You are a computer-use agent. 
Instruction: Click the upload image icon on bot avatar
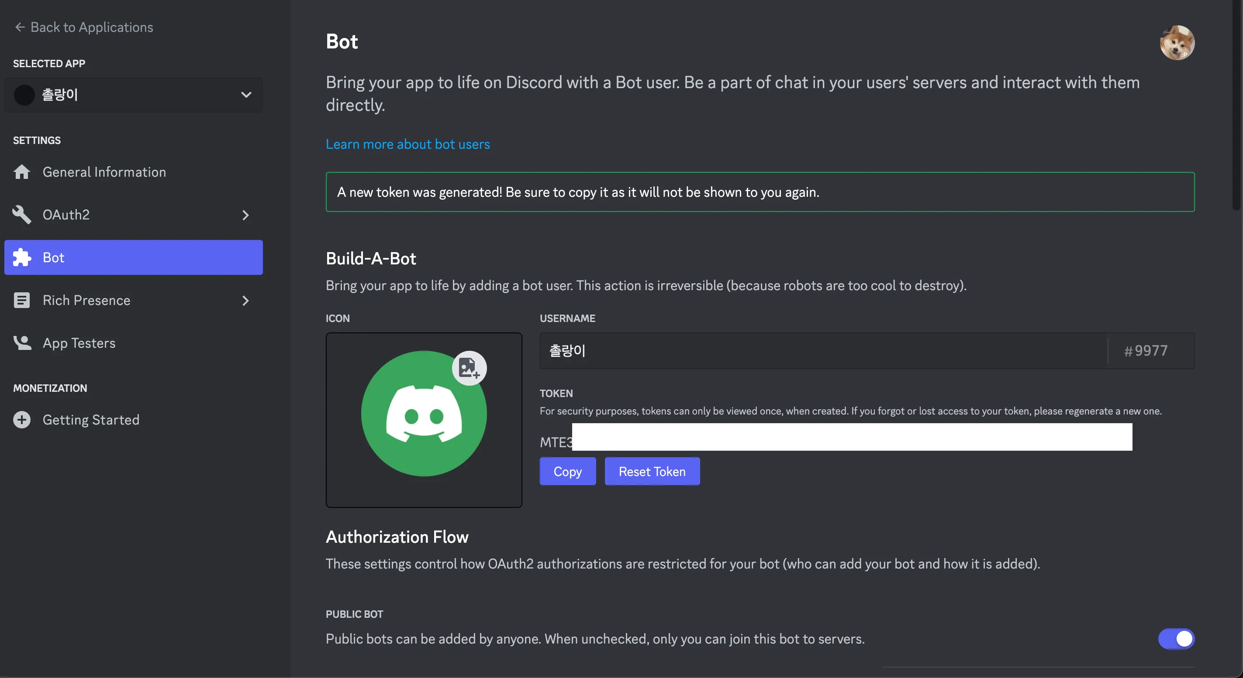click(x=469, y=368)
